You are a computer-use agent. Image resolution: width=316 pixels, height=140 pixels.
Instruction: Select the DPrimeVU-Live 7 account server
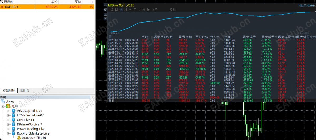[29, 124]
